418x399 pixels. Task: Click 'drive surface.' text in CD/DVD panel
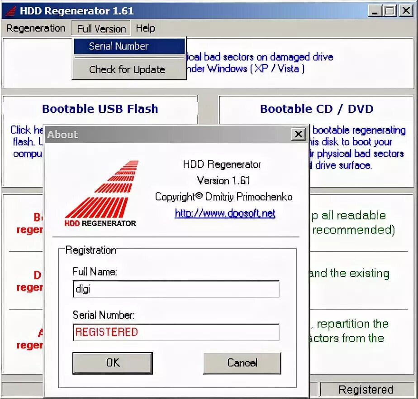343,166
